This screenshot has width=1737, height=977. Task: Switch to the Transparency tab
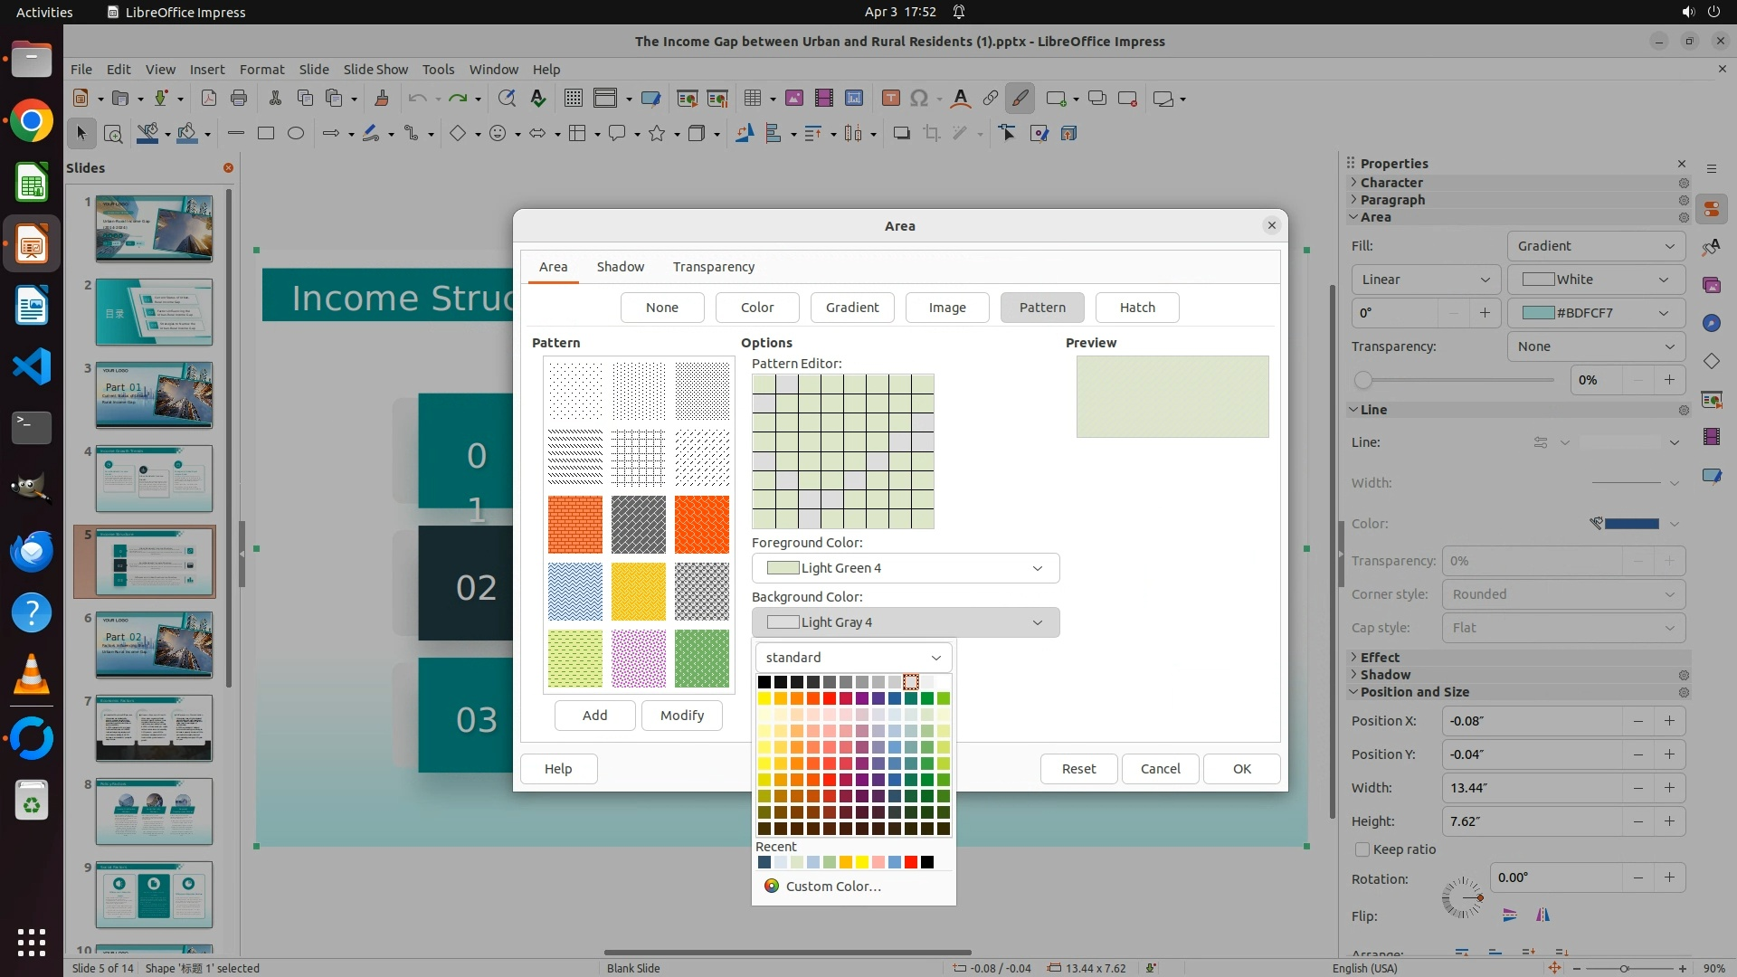pyautogui.click(x=713, y=267)
